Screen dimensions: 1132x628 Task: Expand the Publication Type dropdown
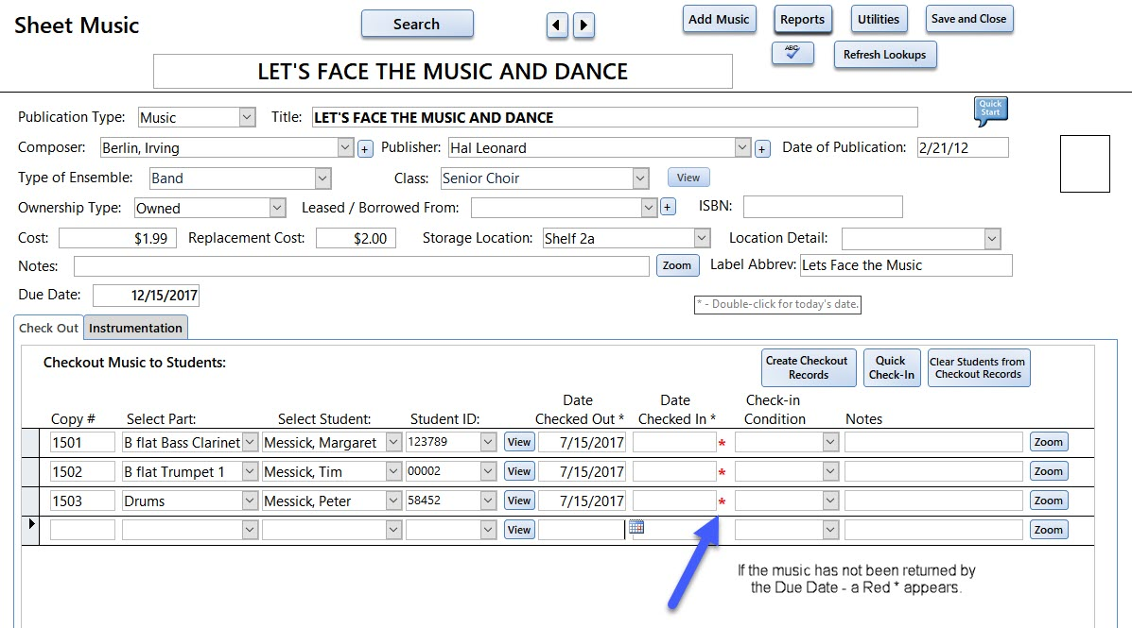point(247,118)
